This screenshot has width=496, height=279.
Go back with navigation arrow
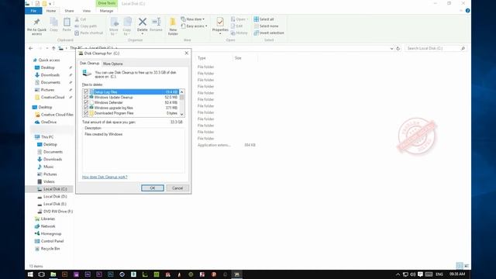click(x=31, y=48)
